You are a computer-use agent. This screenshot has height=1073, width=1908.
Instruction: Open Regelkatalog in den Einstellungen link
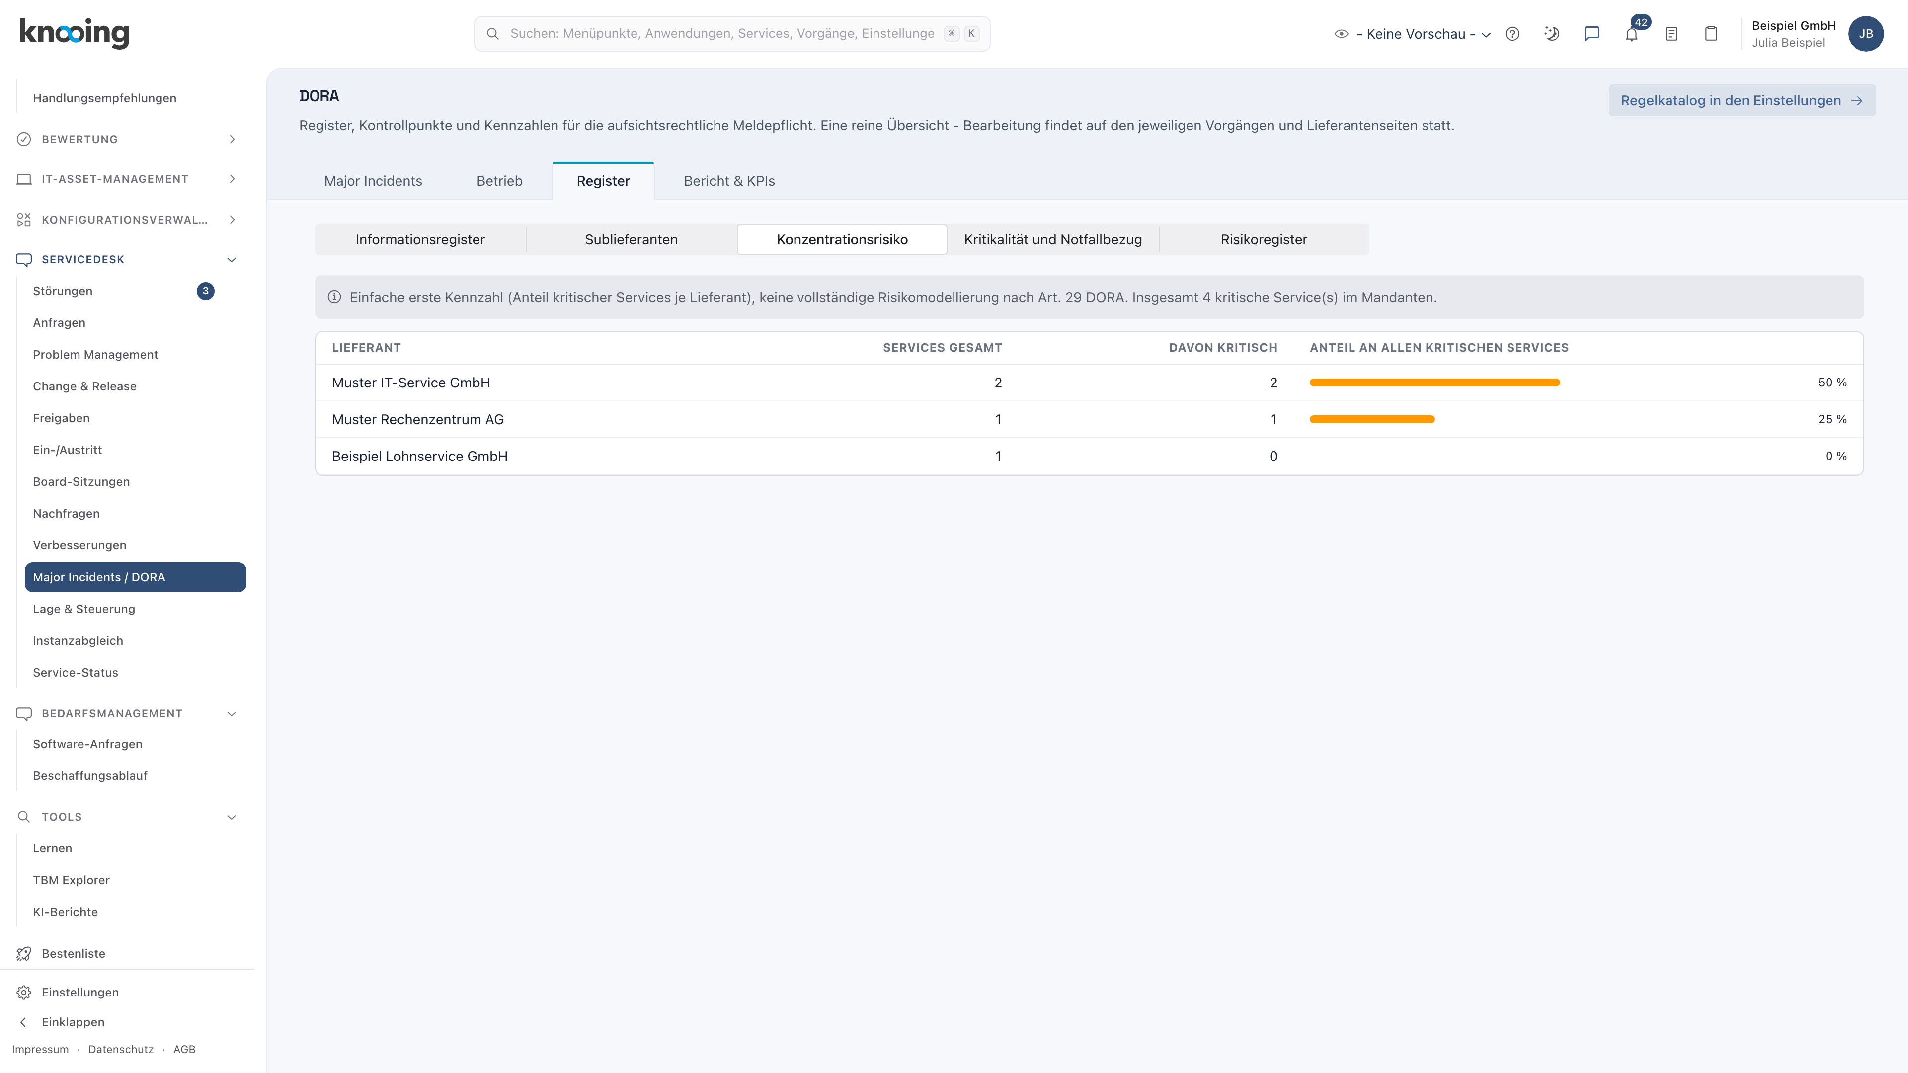(1742, 101)
